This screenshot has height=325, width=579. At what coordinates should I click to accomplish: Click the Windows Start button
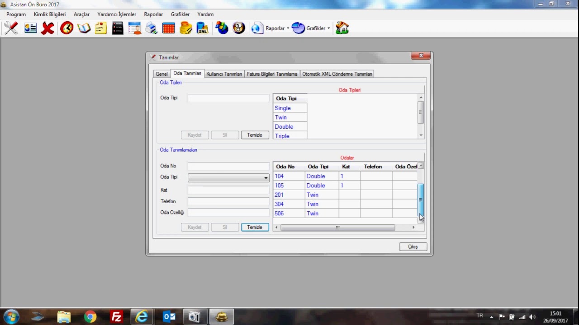pos(11,317)
